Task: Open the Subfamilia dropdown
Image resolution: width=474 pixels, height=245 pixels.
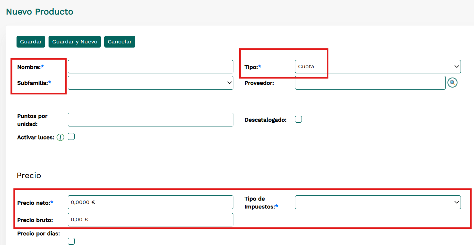Action: tap(150, 83)
